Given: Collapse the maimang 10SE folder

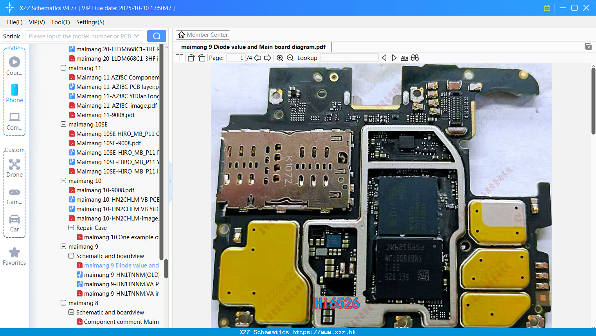Looking at the screenshot, I should 63,124.
